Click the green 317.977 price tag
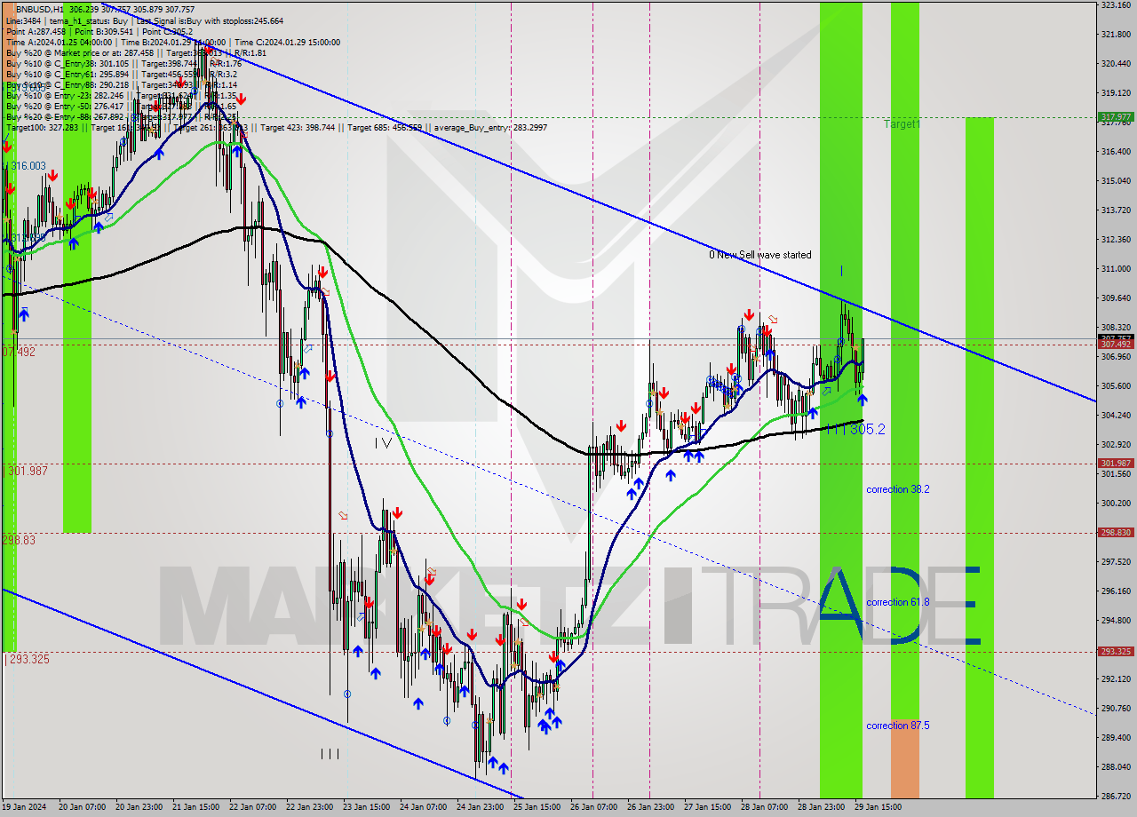 point(1116,117)
